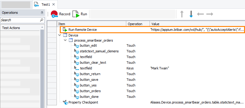Select the Run Remote Device row text

pos(83,30)
